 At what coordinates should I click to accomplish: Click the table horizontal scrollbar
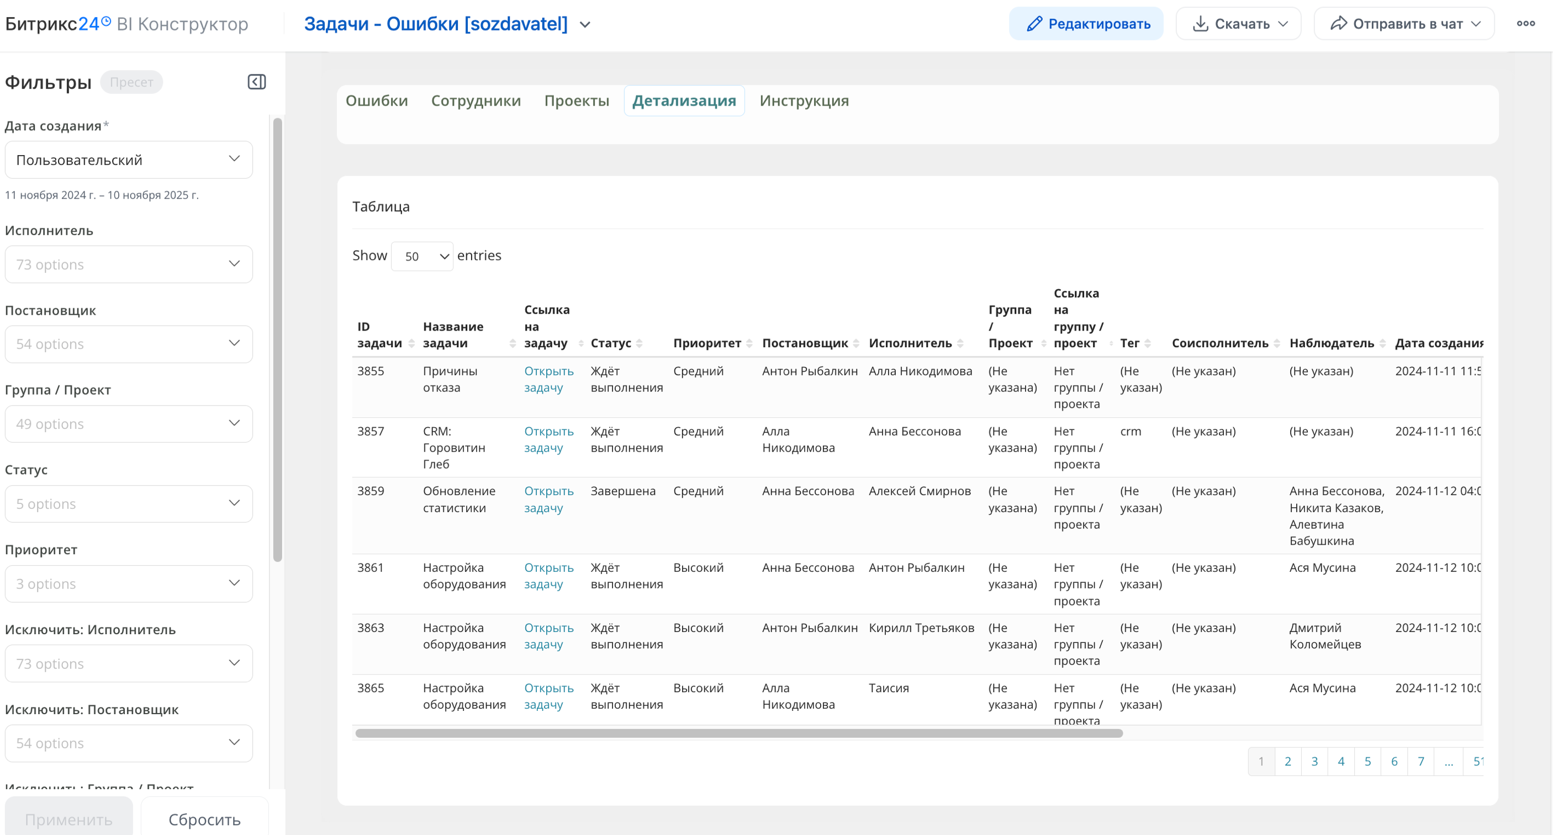738,733
